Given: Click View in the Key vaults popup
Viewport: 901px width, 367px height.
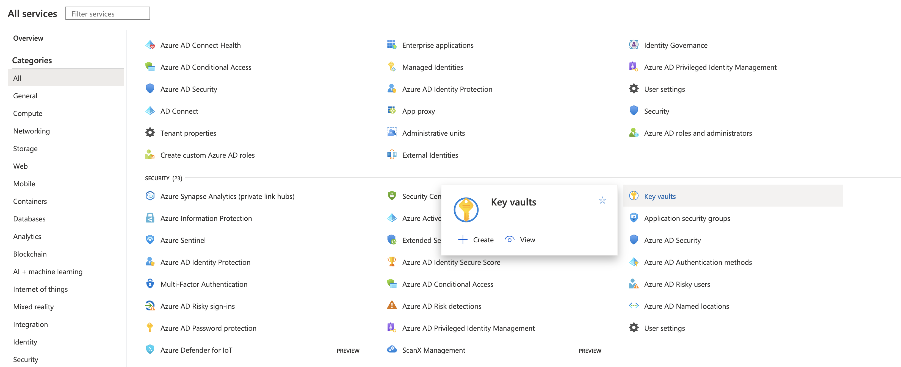Looking at the screenshot, I should 520,240.
